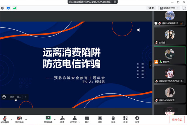Open the apps menu
Image resolution: width=187 pixels, height=125 pixels.
(x=125, y=119)
